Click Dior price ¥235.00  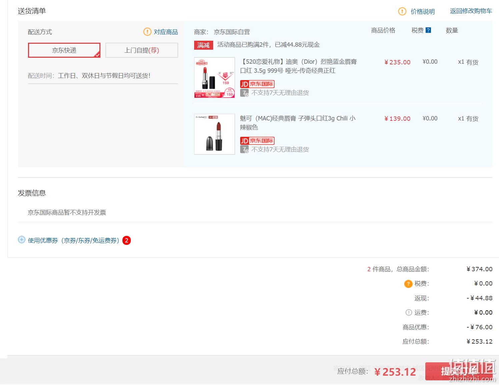tap(397, 62)
